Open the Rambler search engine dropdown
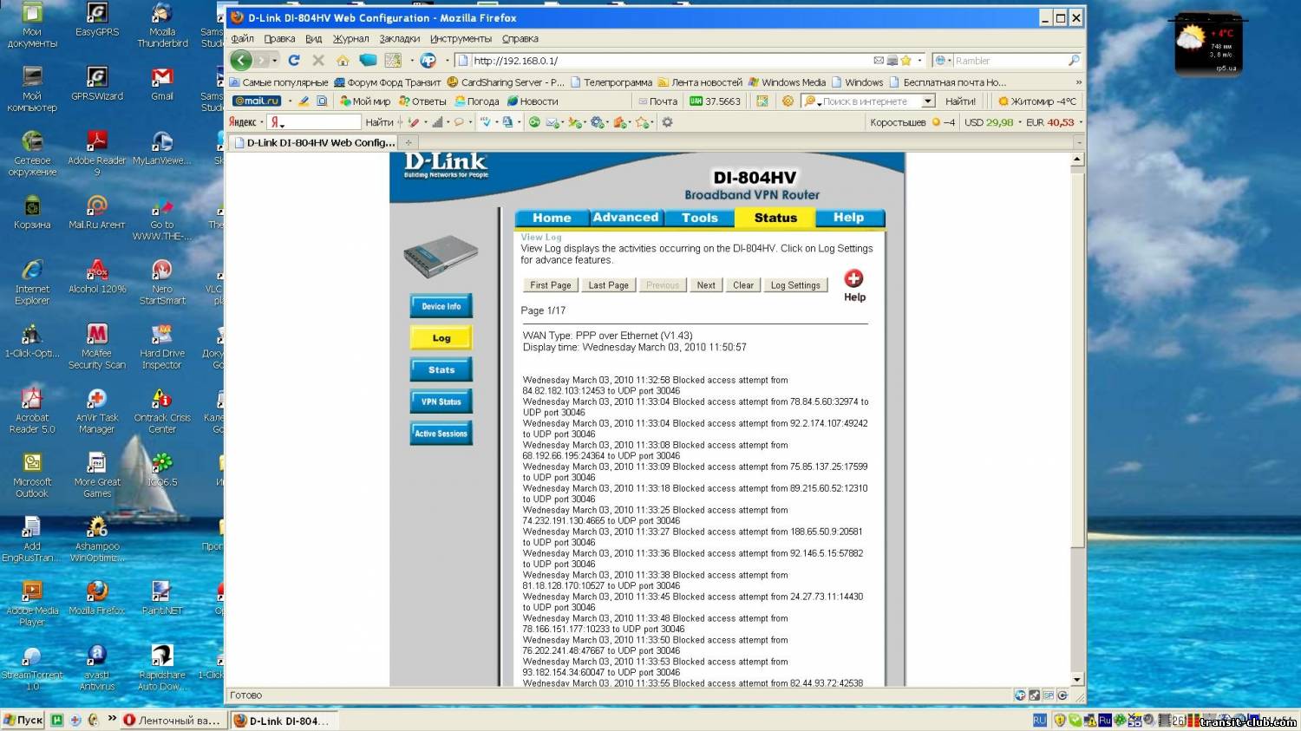 [943, 60]
